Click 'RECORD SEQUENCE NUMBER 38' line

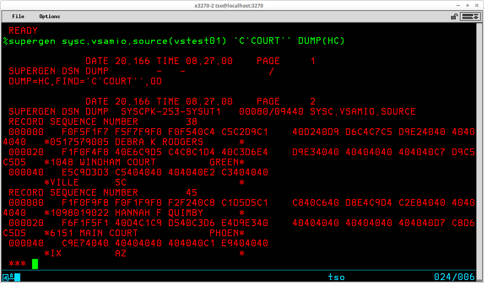(x=103, y=121)
